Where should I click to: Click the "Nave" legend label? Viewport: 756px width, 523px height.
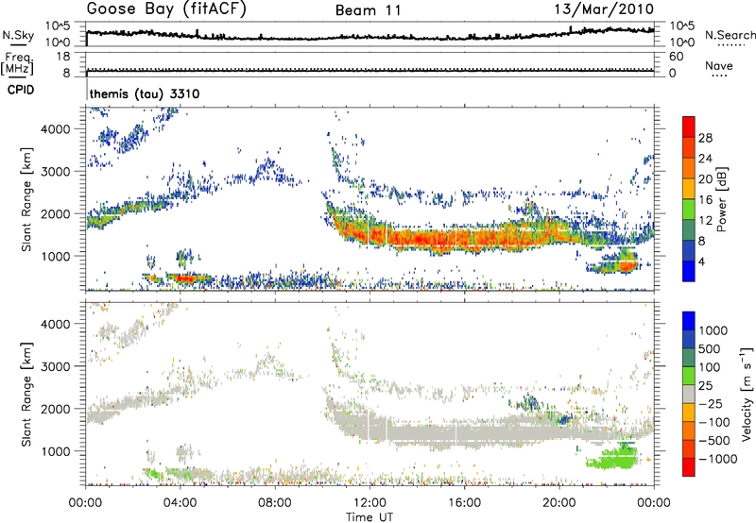719,65
